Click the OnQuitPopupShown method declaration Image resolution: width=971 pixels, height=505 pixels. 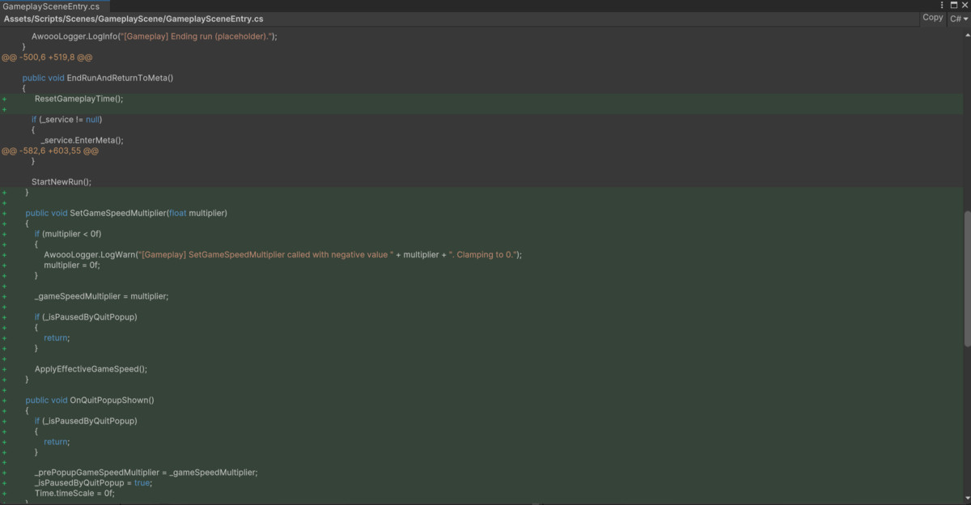(90, 400)
